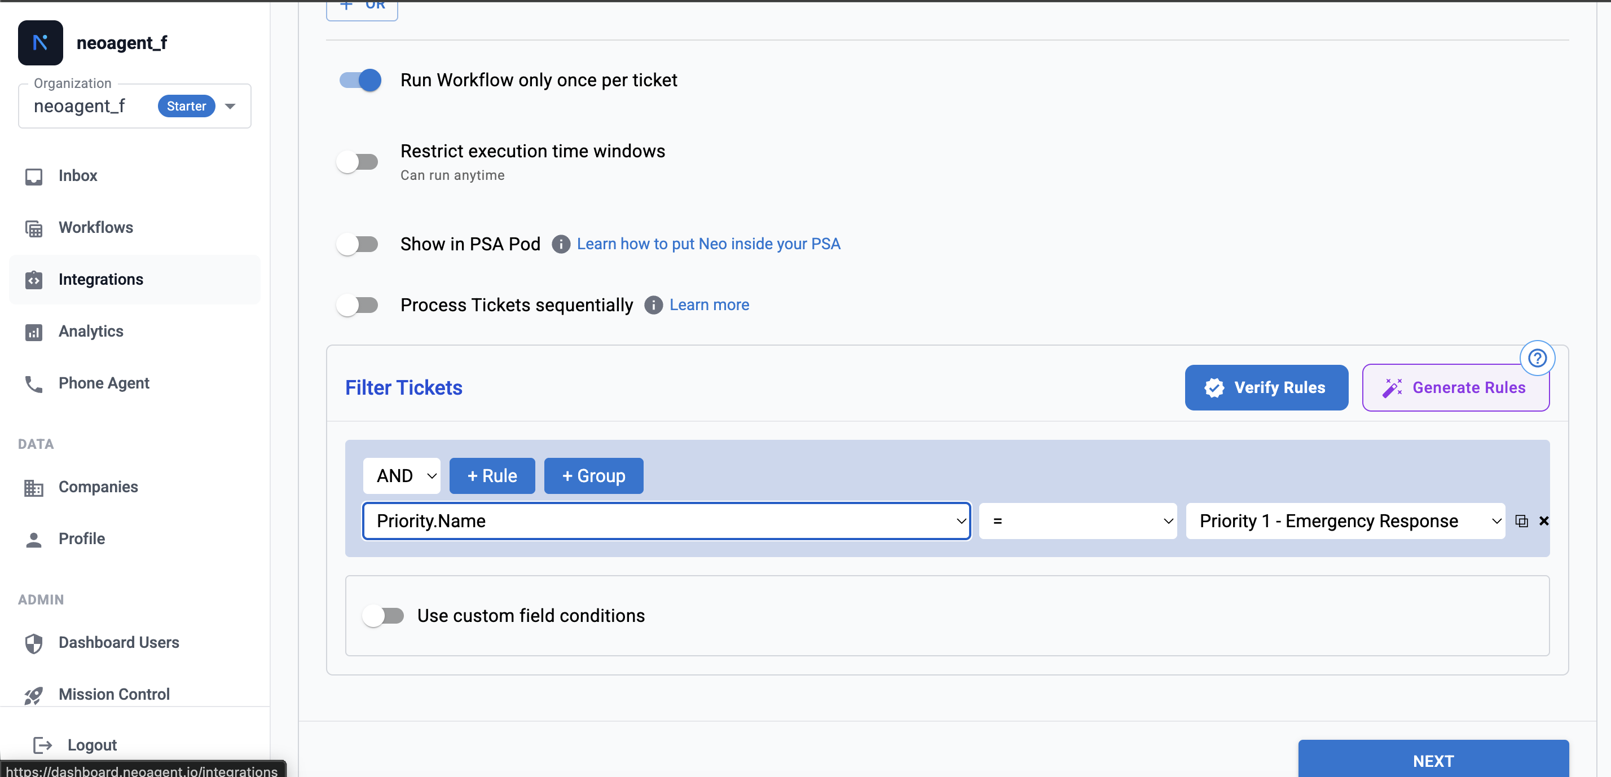Enable Restrict execution time windows

[x=358, y=161]
